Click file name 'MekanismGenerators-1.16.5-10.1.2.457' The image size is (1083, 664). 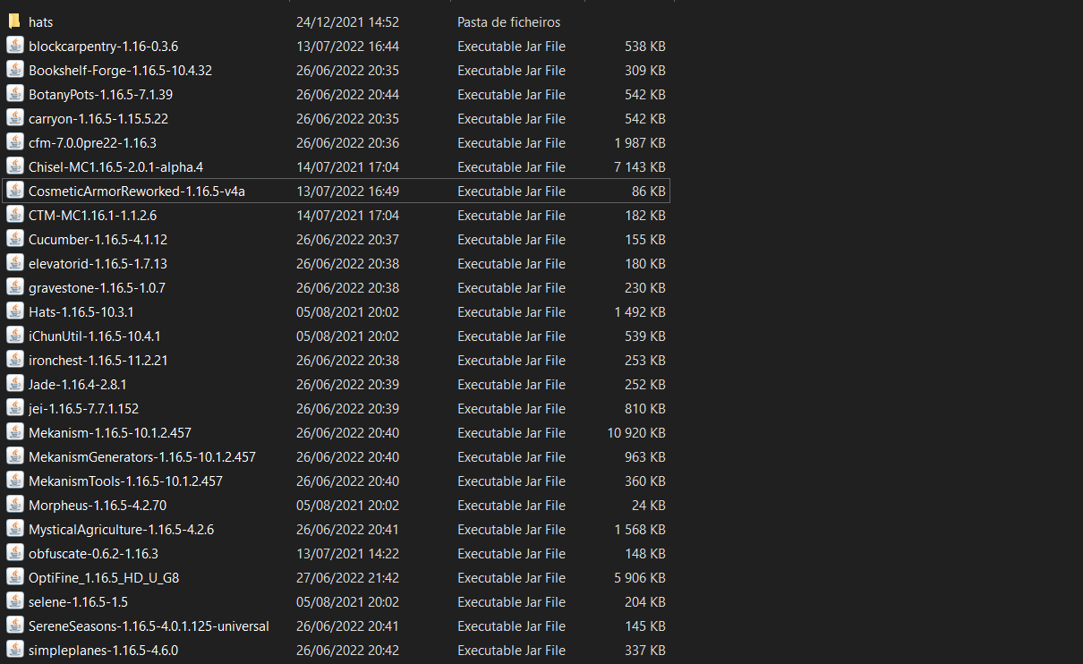(142, 456)
